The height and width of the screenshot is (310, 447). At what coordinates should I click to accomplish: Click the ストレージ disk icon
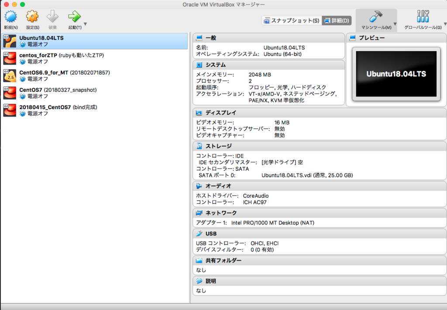click(x=199, y=146)
